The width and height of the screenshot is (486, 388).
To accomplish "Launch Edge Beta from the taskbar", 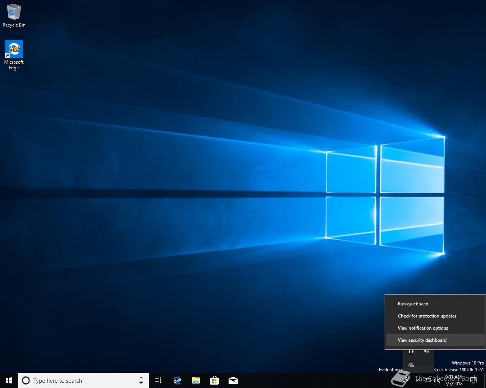I will tap(177, 380).
